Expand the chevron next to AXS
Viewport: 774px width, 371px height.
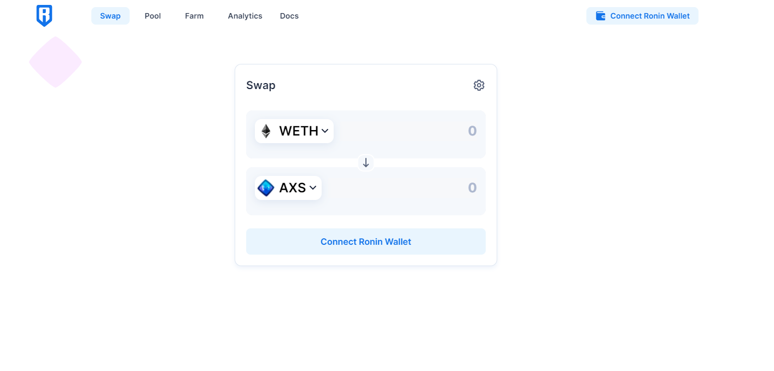click(x=313, y=188)
